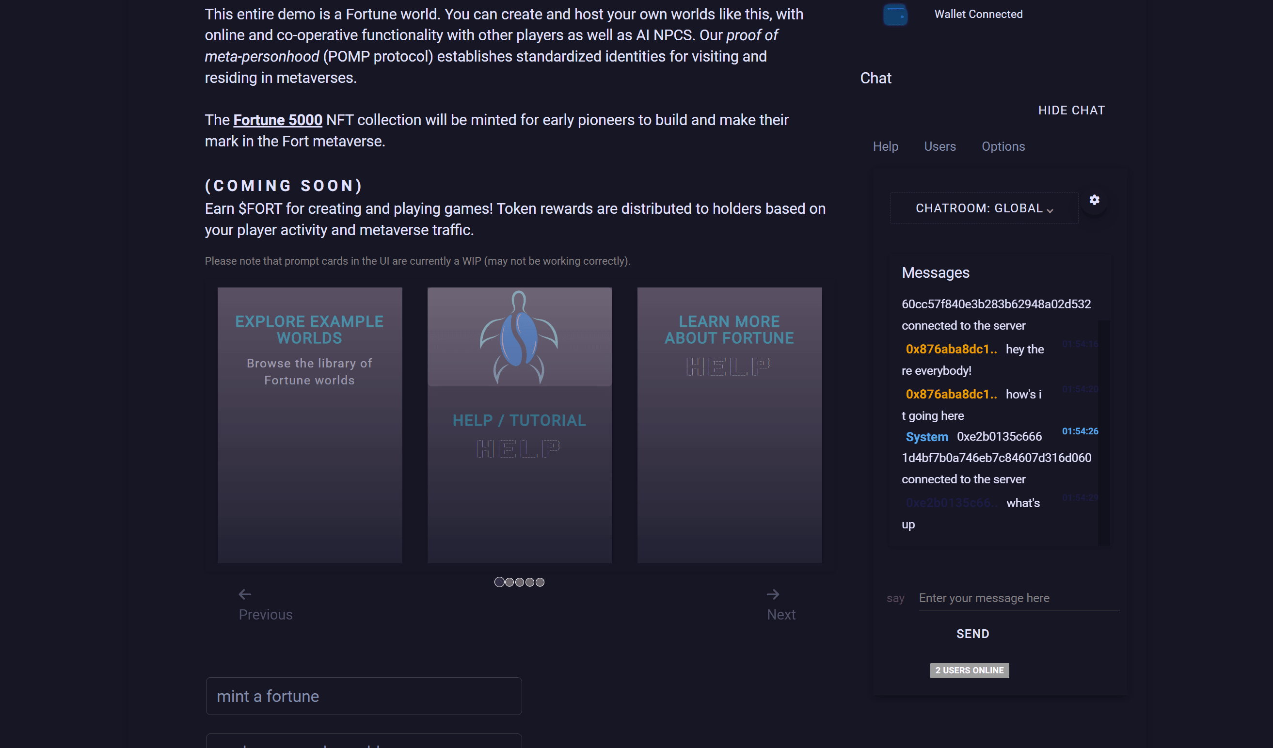
Task: Click the left arrow above Previous
Action: (245, 594)
